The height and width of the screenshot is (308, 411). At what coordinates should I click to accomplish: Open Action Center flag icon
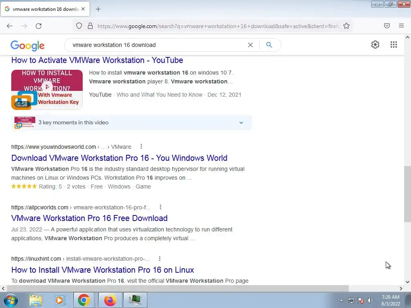coord(361,300)
